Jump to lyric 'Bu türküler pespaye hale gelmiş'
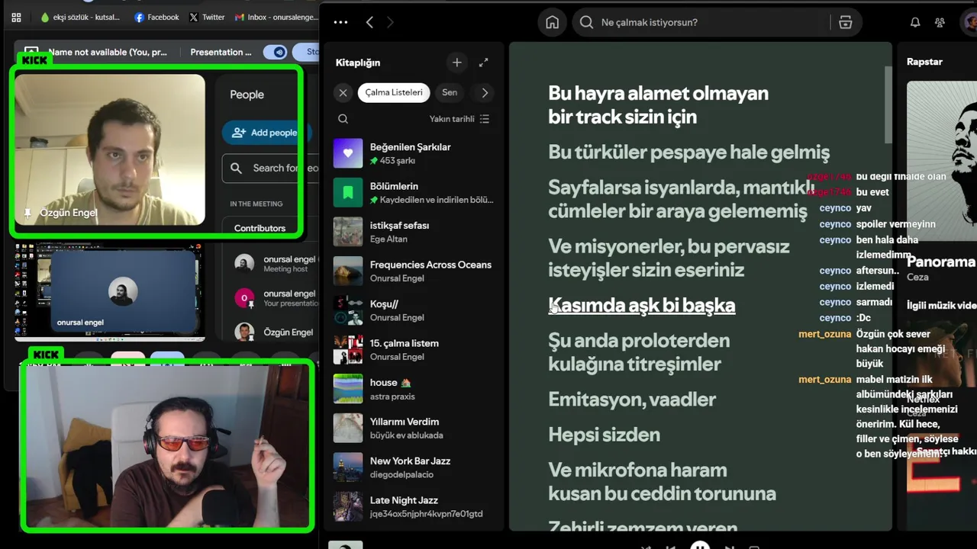 coord(688,152)
